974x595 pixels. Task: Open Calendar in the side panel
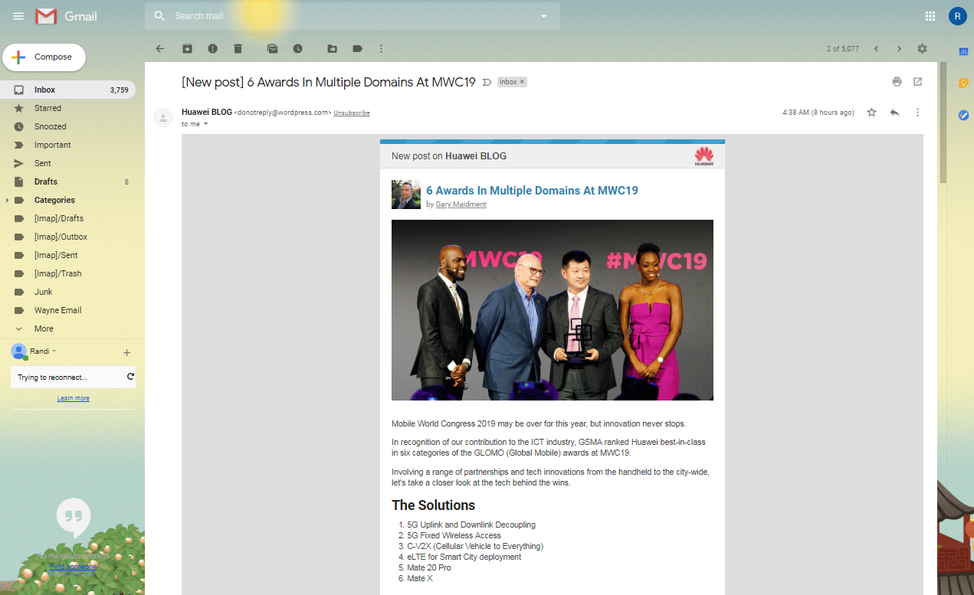963,51
